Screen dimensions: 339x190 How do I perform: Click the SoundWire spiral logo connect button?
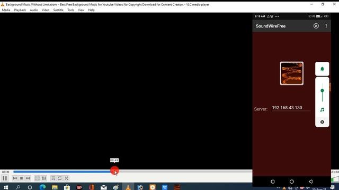[292, 73]
